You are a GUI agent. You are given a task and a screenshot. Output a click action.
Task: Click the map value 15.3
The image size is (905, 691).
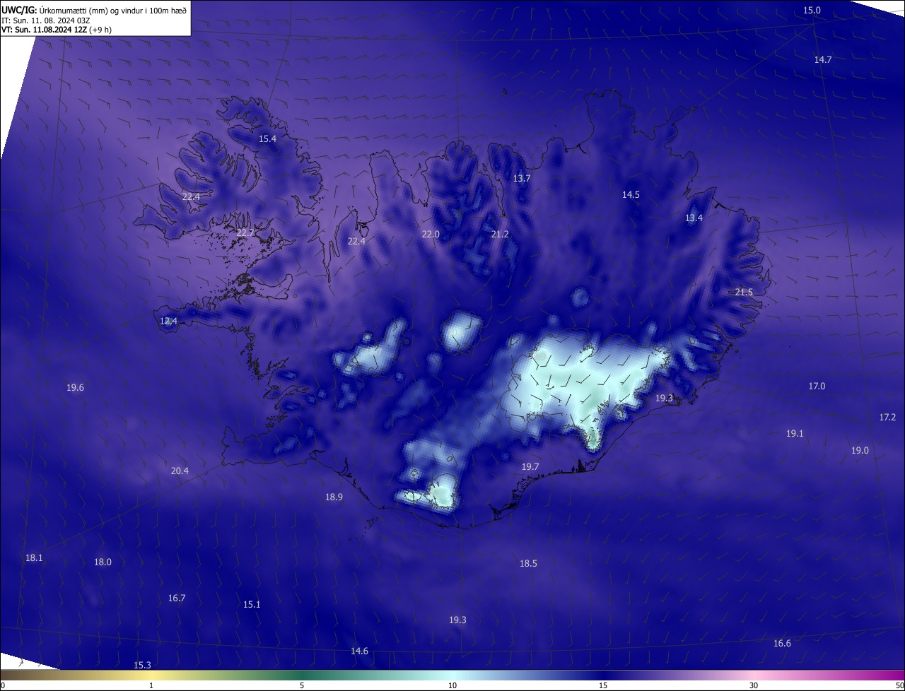(142, 666)
